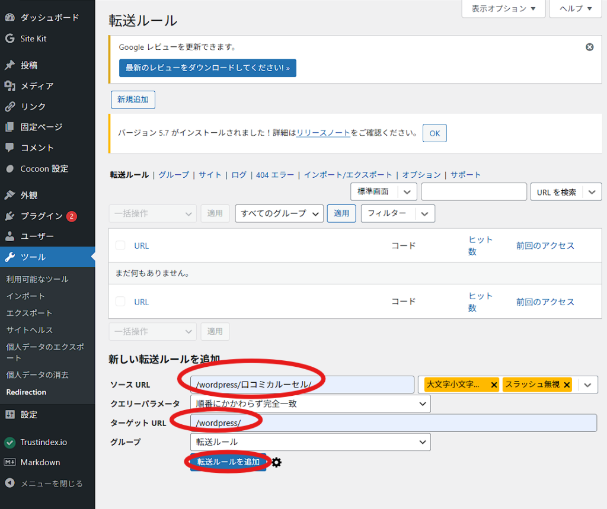Click the pushpin icon for Posts (投稿)
Screen dimensions: 607x509
9,65
